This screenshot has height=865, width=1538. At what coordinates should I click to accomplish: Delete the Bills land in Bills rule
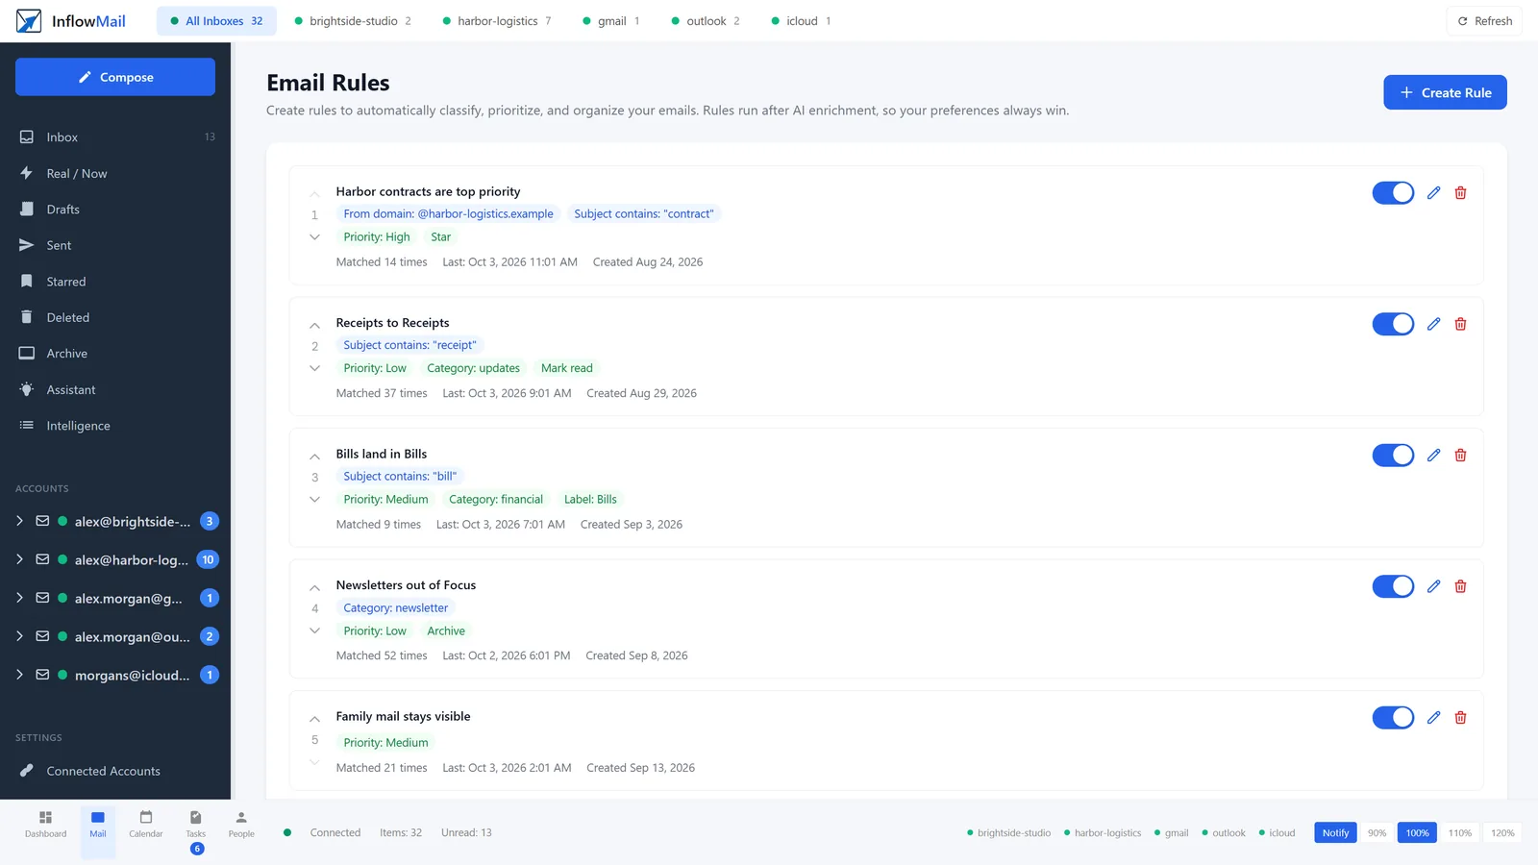1460,456
